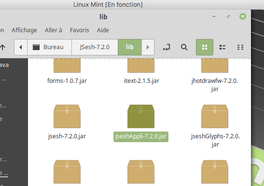Navigate to JSesh-7.2.0 in path bar
This screenshot has width=264, height=186.
(x=95, y=47)
